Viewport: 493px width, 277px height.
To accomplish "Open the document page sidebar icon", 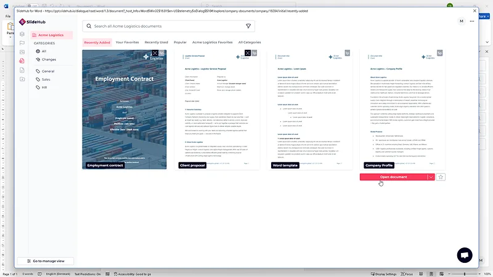I will 22,70.
